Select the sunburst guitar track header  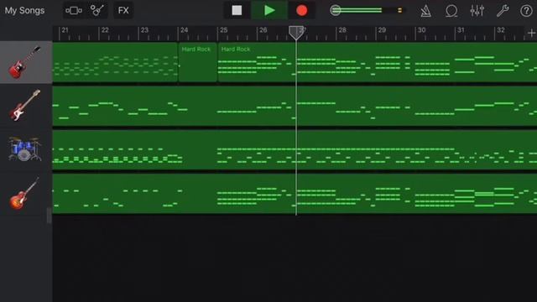26,193
